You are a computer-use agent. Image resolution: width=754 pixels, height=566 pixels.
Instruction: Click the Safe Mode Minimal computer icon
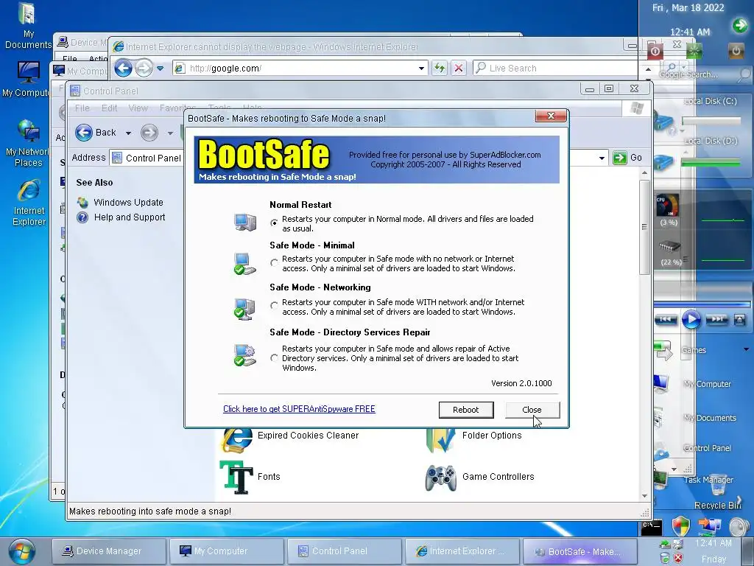(245, 264)
